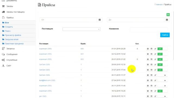Viewport: 174px width, 98px height.
Task: Edit the price dated 06.11.2015 11:37
Action: point(155,75)
